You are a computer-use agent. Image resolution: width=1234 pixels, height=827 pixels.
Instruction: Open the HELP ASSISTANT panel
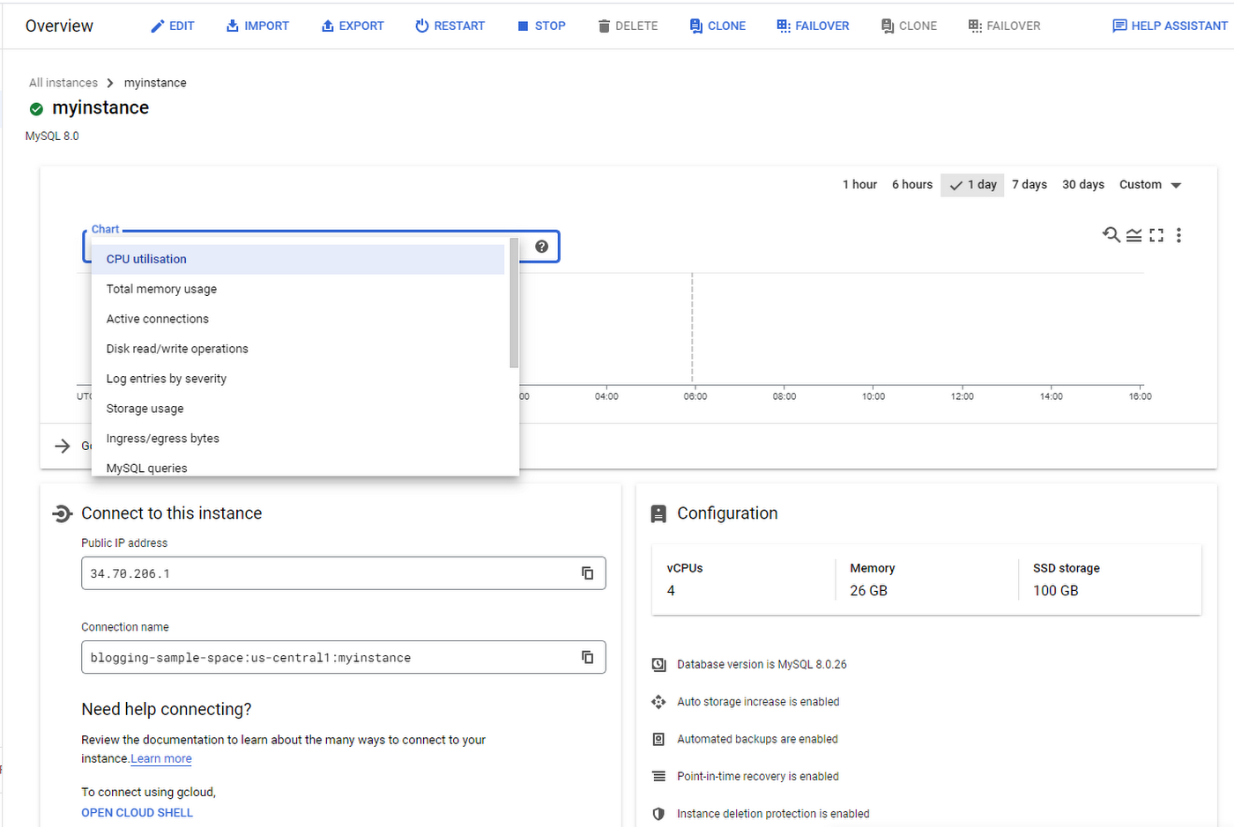[1170, 26]
